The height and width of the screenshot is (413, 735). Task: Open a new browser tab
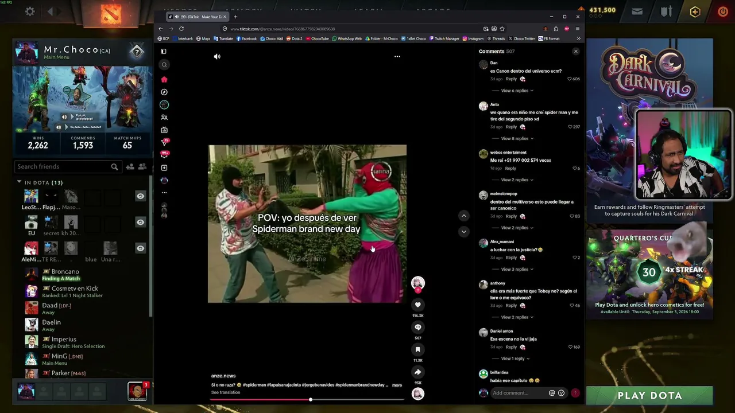(x=235, y=17)
